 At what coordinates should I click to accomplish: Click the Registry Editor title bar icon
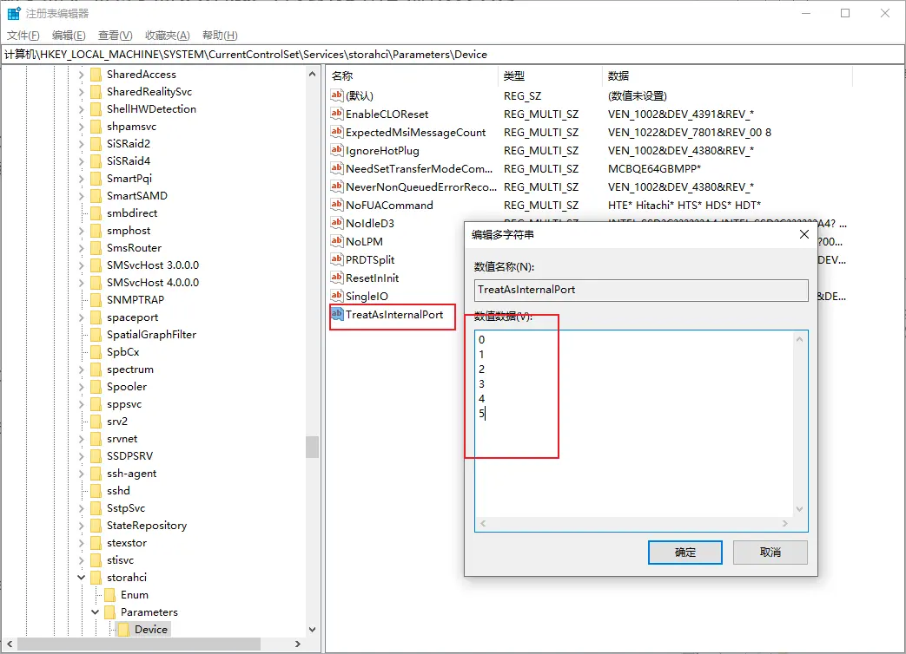click(x=14, y=13)
